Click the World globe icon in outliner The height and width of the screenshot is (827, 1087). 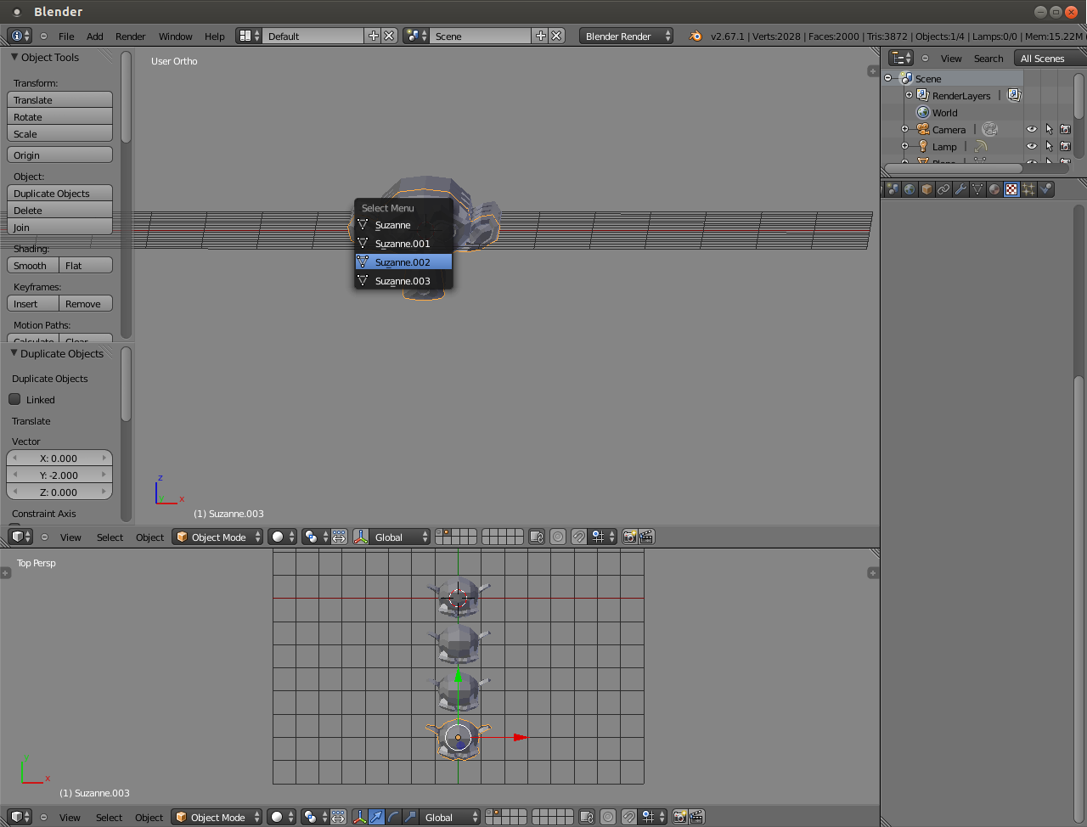click(x=923, y=112)
